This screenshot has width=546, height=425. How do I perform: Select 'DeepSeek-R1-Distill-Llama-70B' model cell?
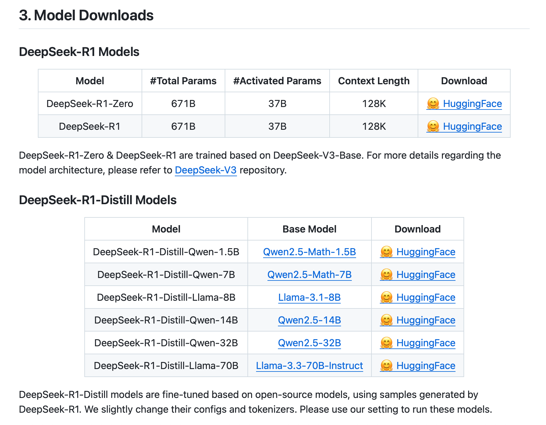(166, 366)
